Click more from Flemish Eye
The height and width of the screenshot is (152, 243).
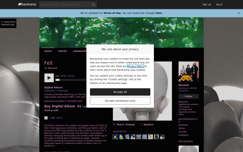[8, 23]
